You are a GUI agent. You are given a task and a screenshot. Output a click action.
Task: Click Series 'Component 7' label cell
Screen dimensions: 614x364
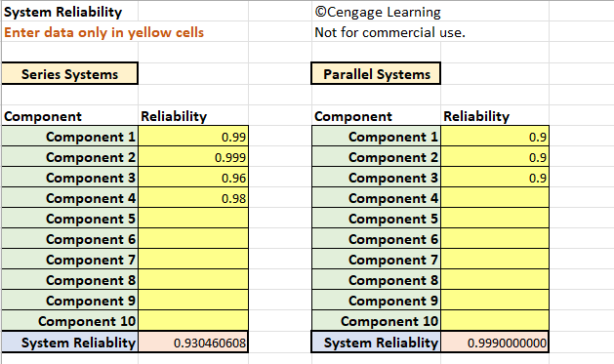[x=69, y=260]
